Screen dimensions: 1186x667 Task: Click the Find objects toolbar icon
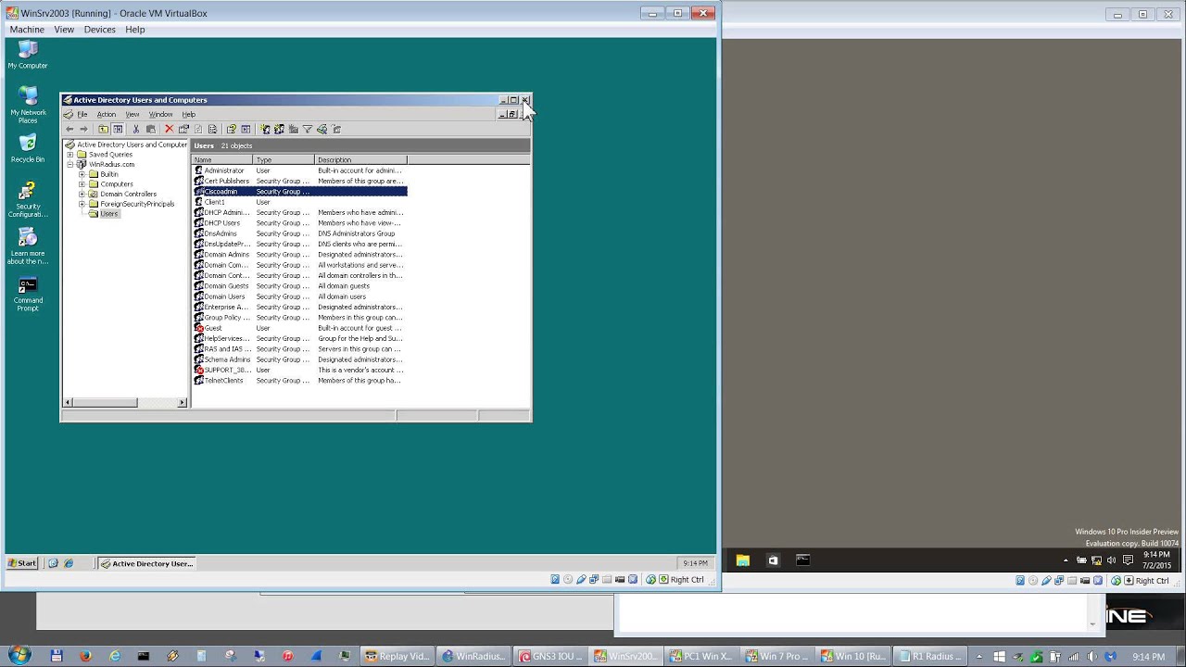point(322,129)
